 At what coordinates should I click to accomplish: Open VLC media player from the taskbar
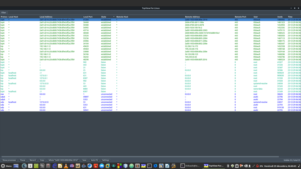click(66, 166)
